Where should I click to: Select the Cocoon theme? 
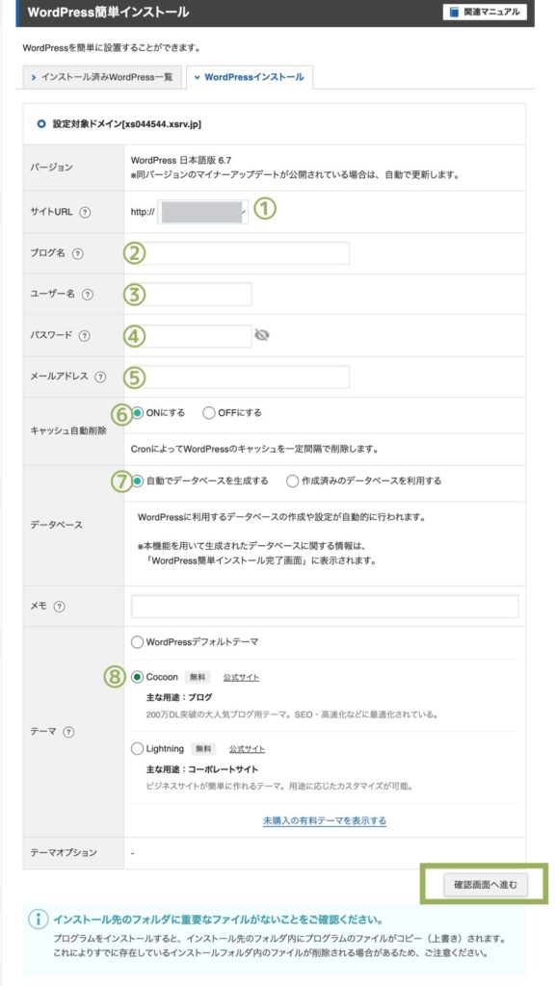click(137, 676)
